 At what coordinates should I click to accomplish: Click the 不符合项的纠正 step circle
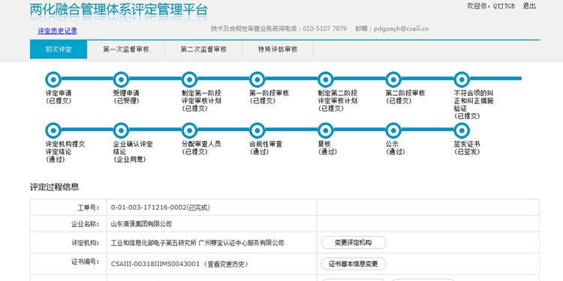[x=462, y=79]
